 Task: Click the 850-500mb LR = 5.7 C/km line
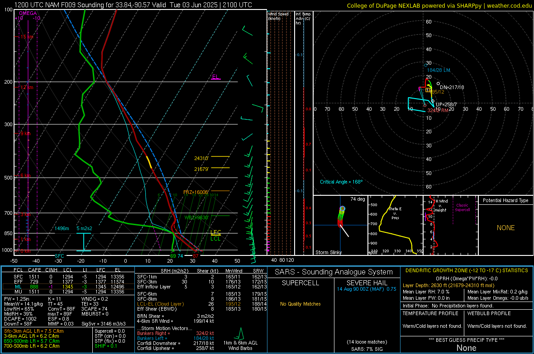coord(32,341)
